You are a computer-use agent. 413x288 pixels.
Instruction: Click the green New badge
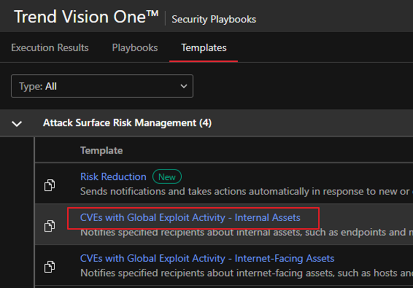tap(167, 177)
